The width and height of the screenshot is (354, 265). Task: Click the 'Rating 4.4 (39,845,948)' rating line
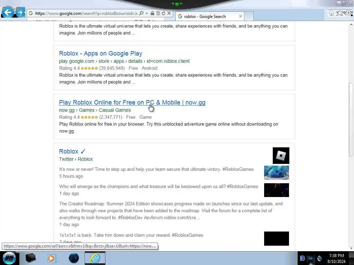pos(108,68)
